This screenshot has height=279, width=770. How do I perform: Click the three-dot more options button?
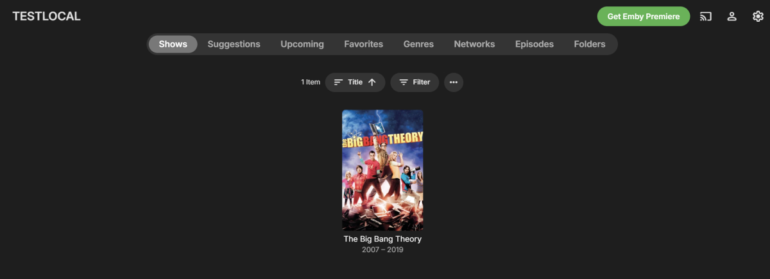tap(454, 82)
